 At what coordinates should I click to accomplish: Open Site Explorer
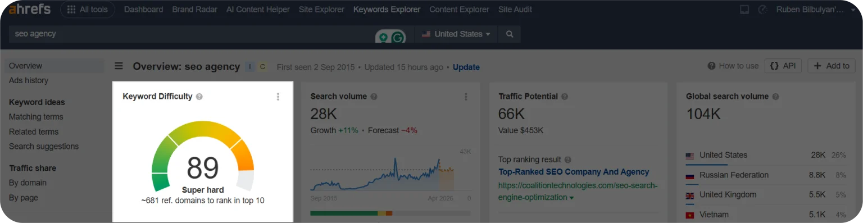[x=321, y=10]
